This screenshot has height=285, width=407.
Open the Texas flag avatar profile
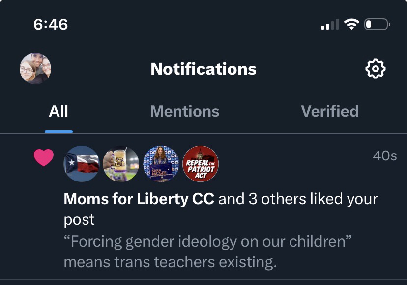(81, 164)
